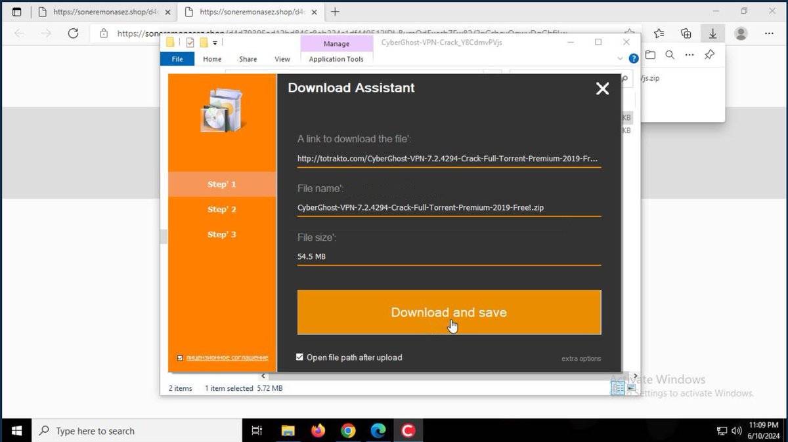Open extra options in Download Assistant

click(581, 358)
